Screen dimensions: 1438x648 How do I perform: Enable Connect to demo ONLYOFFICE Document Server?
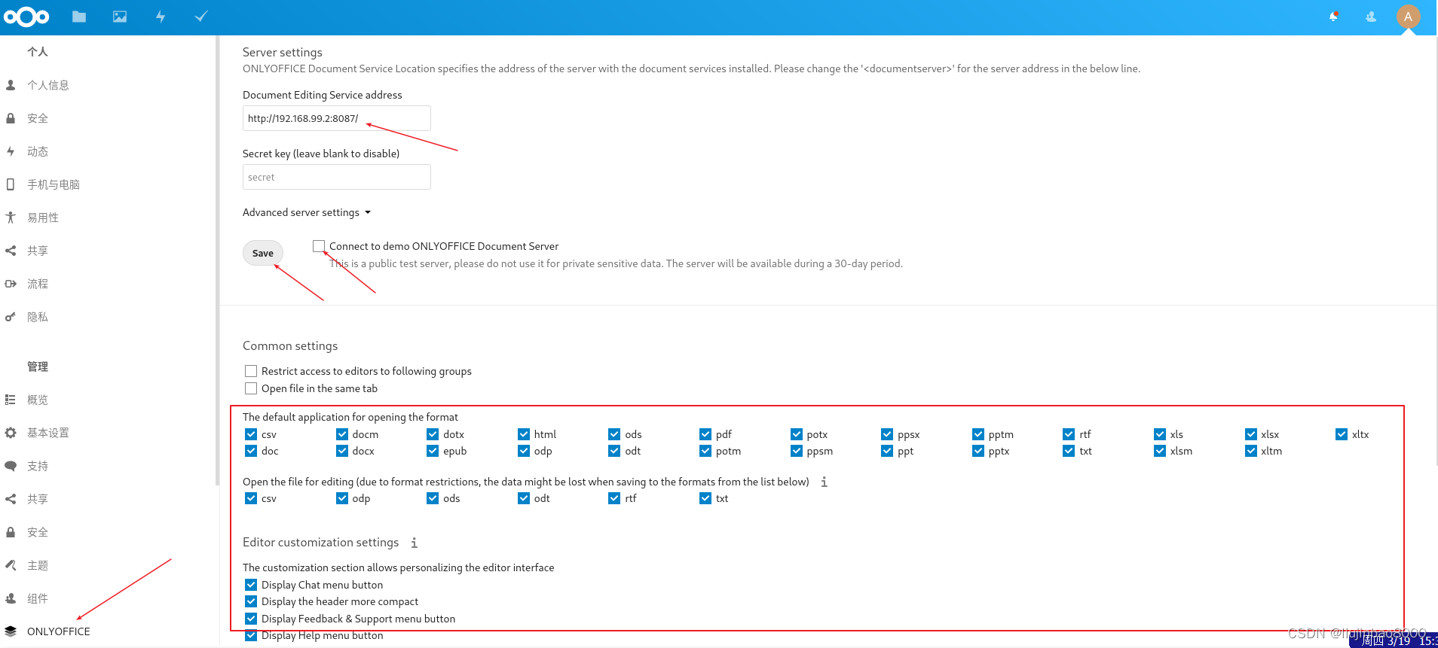[x=319, y=246]
